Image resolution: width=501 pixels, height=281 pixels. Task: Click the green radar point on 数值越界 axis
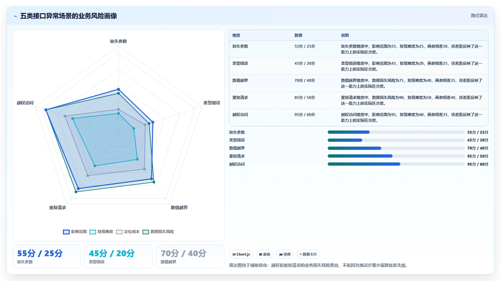pos(154,182)
